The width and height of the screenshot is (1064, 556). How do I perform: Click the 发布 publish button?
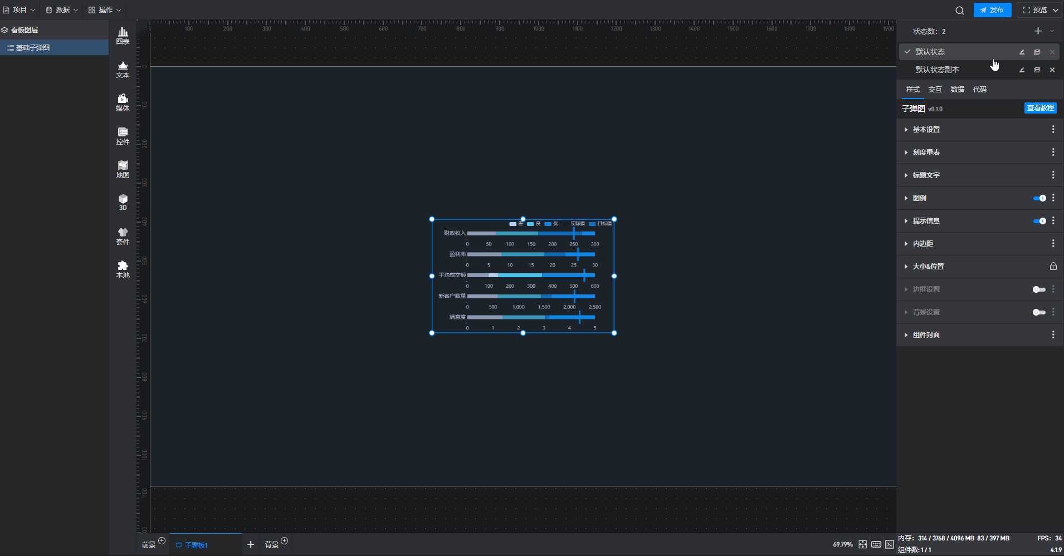coord(992,10)
